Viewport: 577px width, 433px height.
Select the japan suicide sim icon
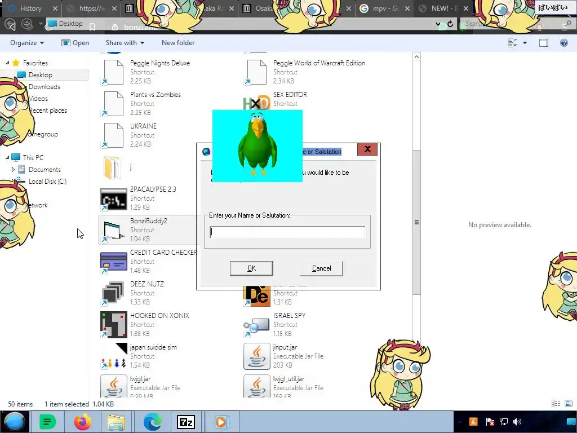point(113,356)
